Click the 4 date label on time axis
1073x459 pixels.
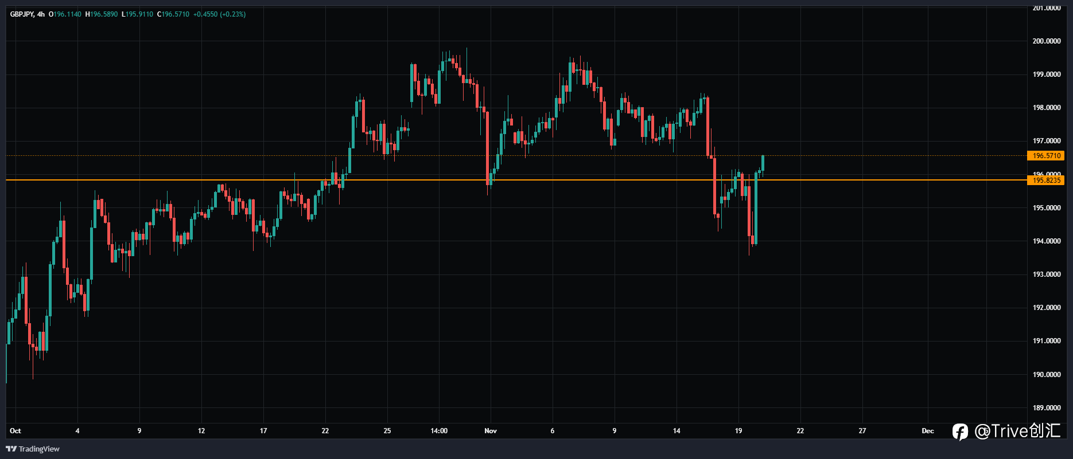tap(77, 431)
